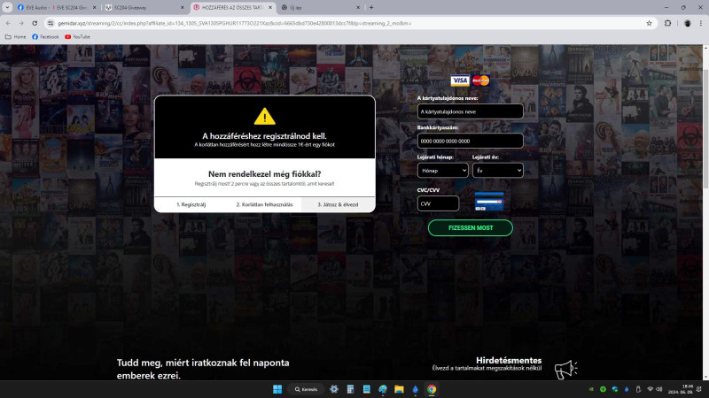This screenshot has height=398, width=709.
Task: Open the Windows Start menu
Action: coord(277,389)
